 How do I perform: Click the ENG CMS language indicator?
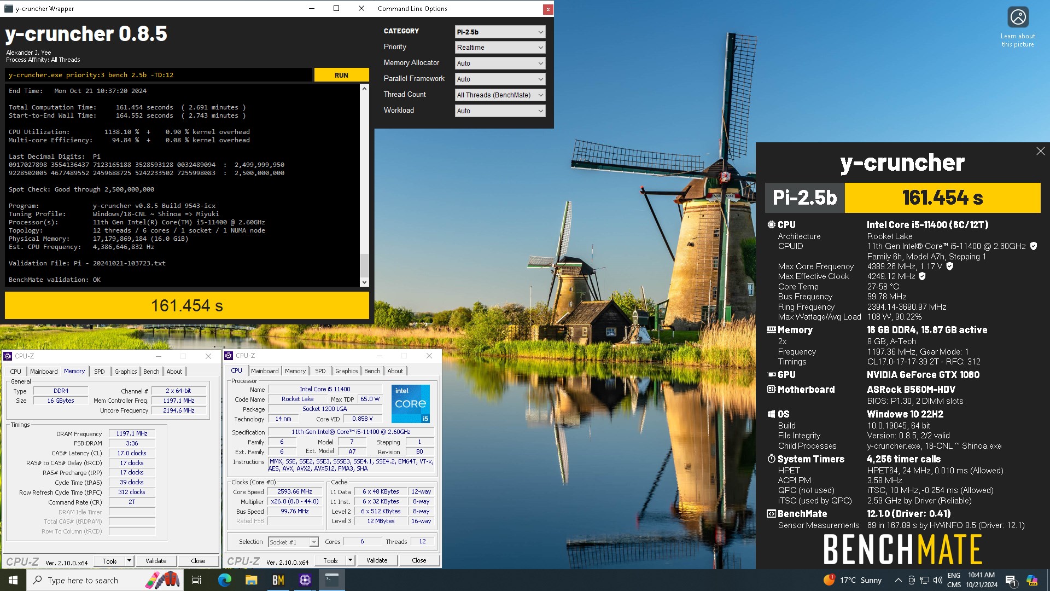(x=954, y=580)
